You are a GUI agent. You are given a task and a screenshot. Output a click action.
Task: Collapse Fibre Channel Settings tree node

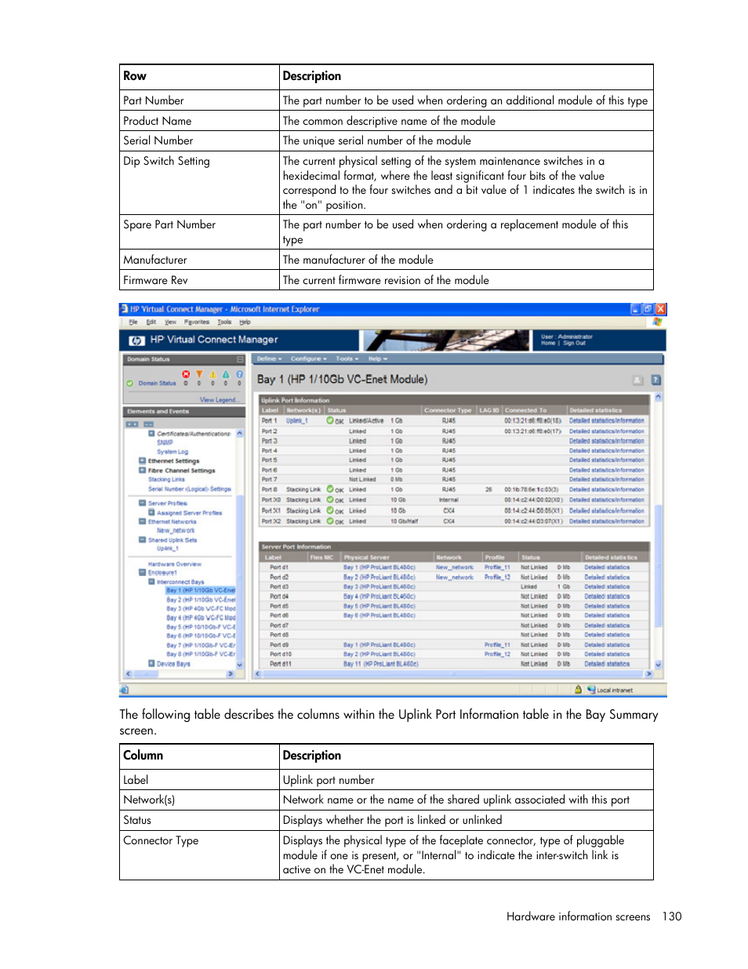coord(143,470)
